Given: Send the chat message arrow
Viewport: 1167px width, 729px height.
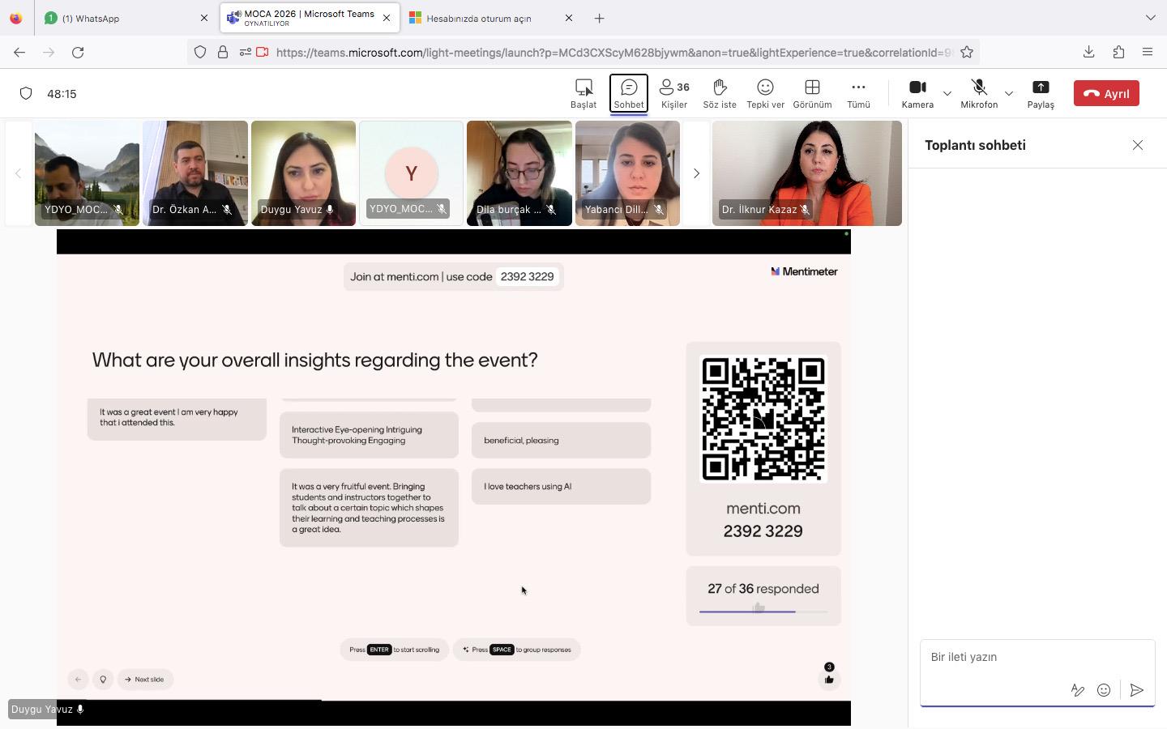Looking at the screenshot, I should point(1136,690).
